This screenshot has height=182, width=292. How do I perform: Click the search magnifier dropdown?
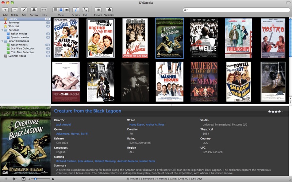click(x=185, y=10)
